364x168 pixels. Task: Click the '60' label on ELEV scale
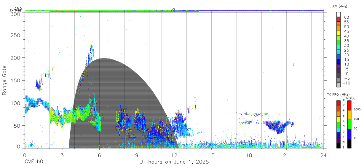[x=346, y=17]
